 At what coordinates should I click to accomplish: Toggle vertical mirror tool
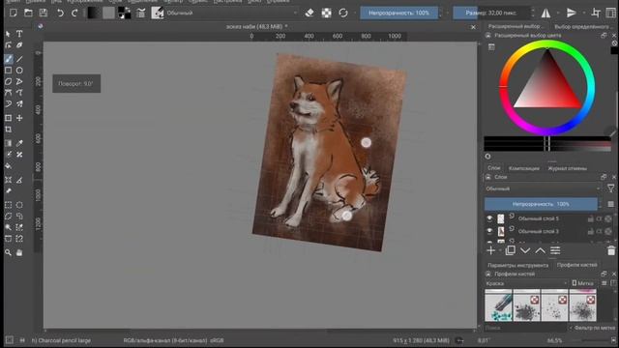click(572, 13)
